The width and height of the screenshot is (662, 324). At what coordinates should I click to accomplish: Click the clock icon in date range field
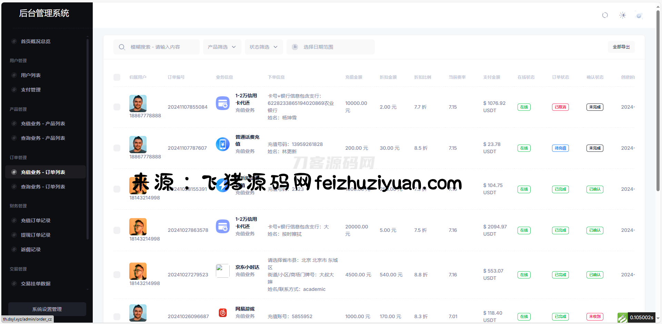tap(295, 47)
